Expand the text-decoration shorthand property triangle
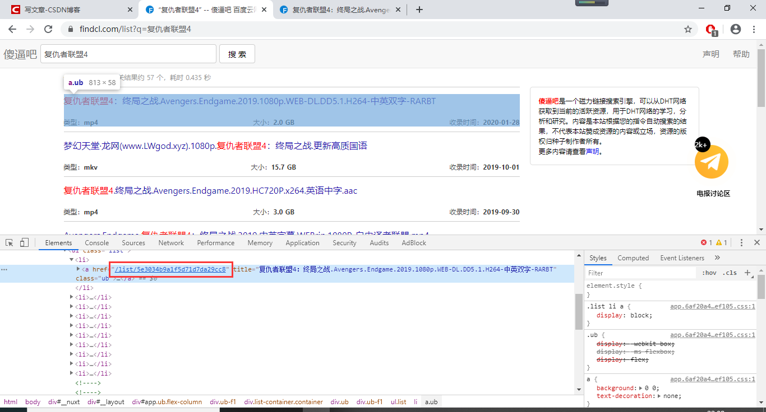 (x=658, y=396)
